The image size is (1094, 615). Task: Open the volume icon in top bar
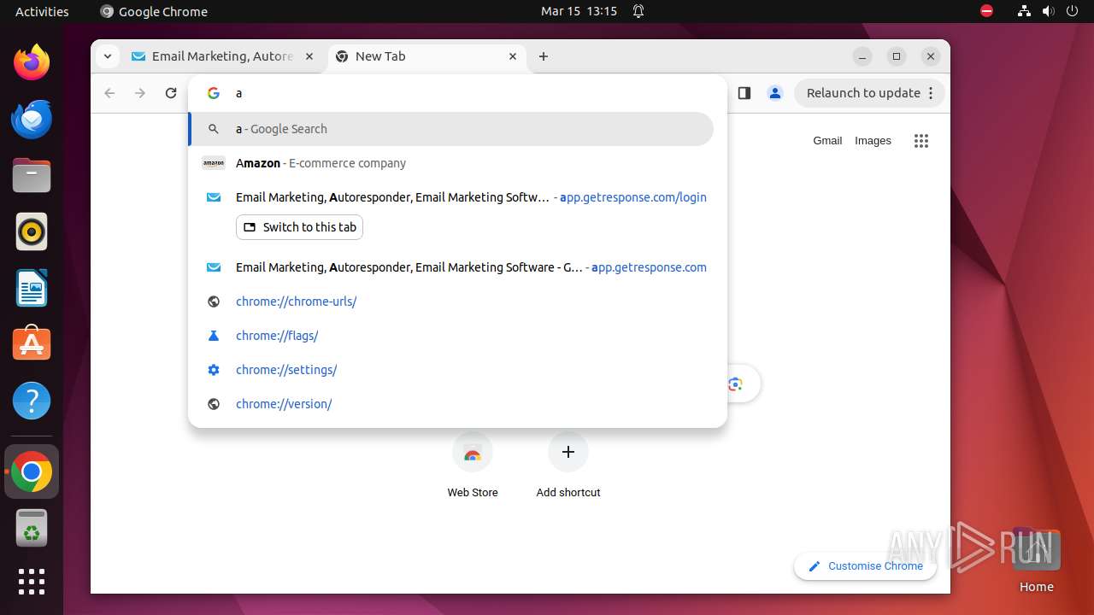1049,11
